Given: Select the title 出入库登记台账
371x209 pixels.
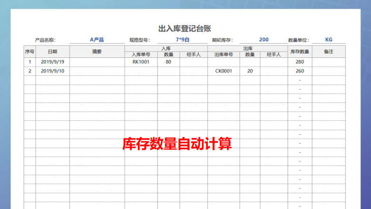Looking at the screenshot, I should tap(185, 29).
